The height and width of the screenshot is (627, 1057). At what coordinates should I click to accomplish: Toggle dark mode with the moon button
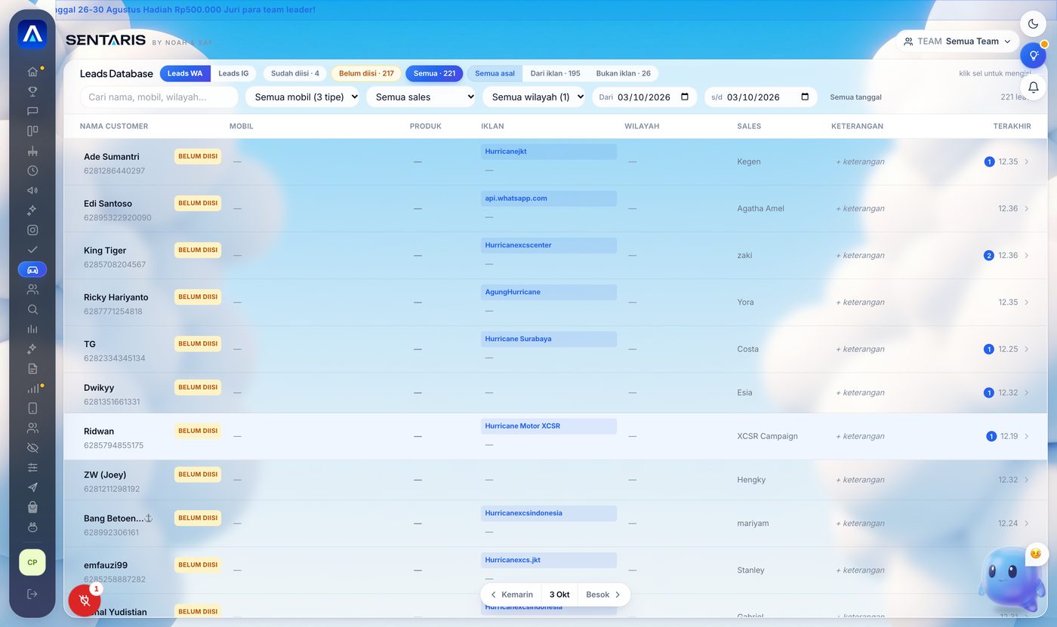click(1034, 24)
